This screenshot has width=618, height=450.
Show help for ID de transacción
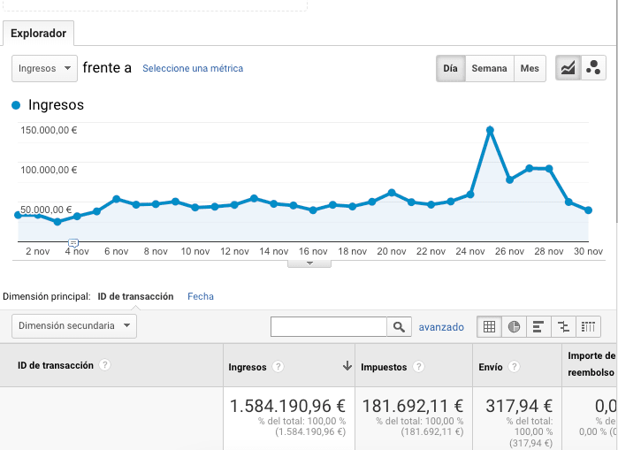105,365
